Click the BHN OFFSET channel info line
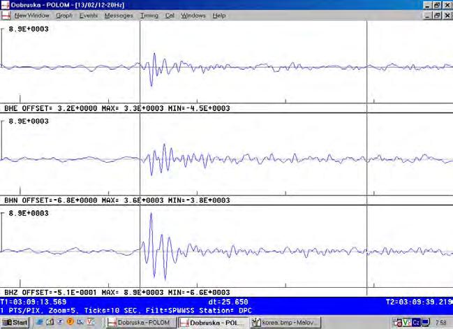The image size is (453, 329). (117, 200)
